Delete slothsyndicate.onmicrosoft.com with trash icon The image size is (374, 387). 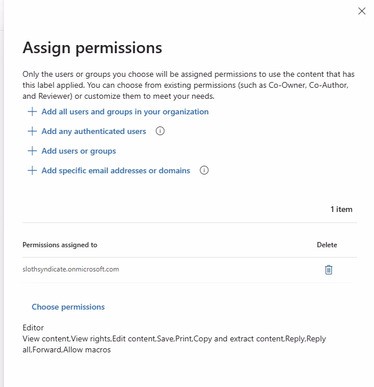(x=328, y=270)
